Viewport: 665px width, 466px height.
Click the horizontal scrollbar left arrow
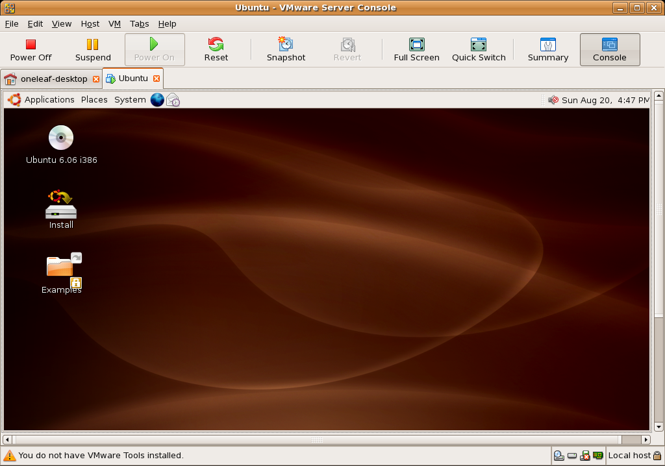pyautogui.click(x=7, y=439)
